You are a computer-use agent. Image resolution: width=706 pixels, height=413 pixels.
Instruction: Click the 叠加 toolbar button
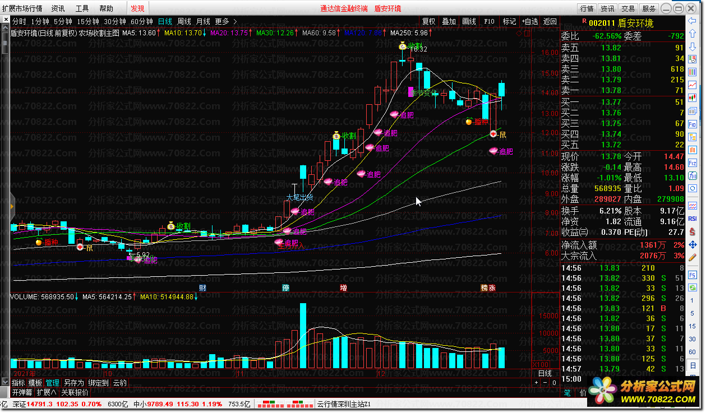point(449,21)
